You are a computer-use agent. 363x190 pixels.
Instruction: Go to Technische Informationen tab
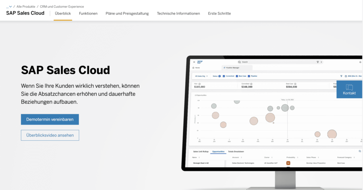coord(178,13)
